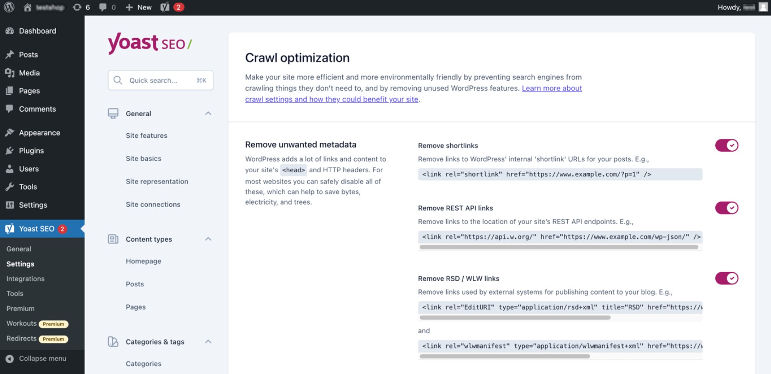
Task: Click the shortlink example code block
Action: [560, 174]
